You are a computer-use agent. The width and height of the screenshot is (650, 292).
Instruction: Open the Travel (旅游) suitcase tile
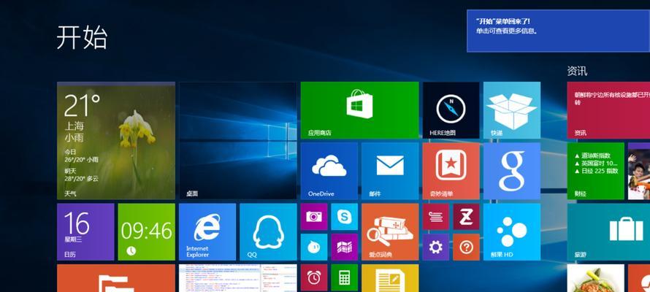(608, 232)
